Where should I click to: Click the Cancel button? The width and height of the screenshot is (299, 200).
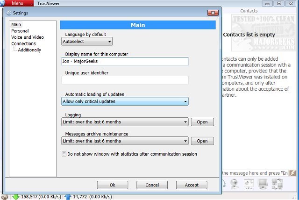152,185
